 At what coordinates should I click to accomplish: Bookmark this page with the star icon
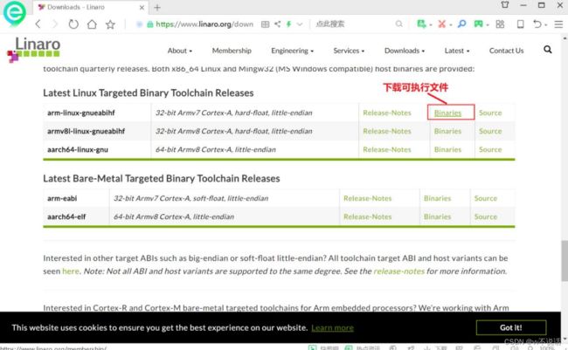click(110, 24)
